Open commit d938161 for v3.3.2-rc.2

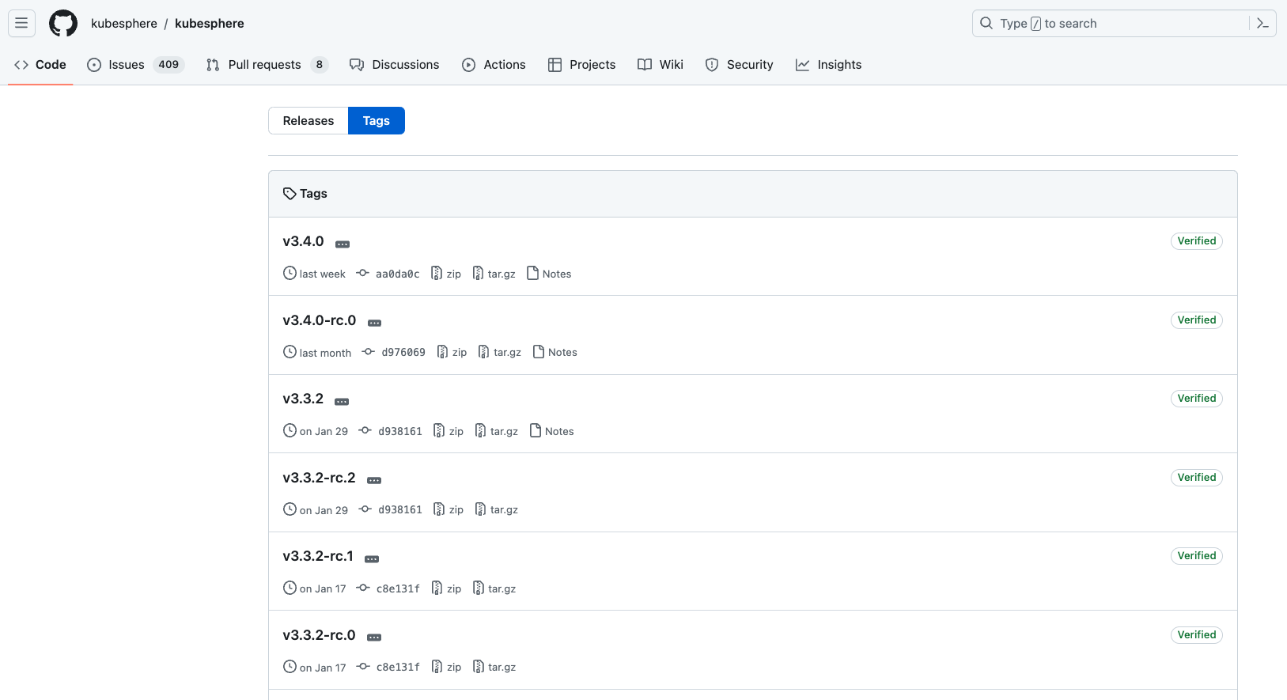(391, 509)
